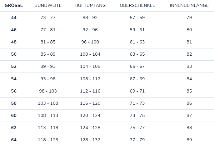Click Innenbeinlänge value 87
This screenshot has height=146, width=214.
point(189,115)
